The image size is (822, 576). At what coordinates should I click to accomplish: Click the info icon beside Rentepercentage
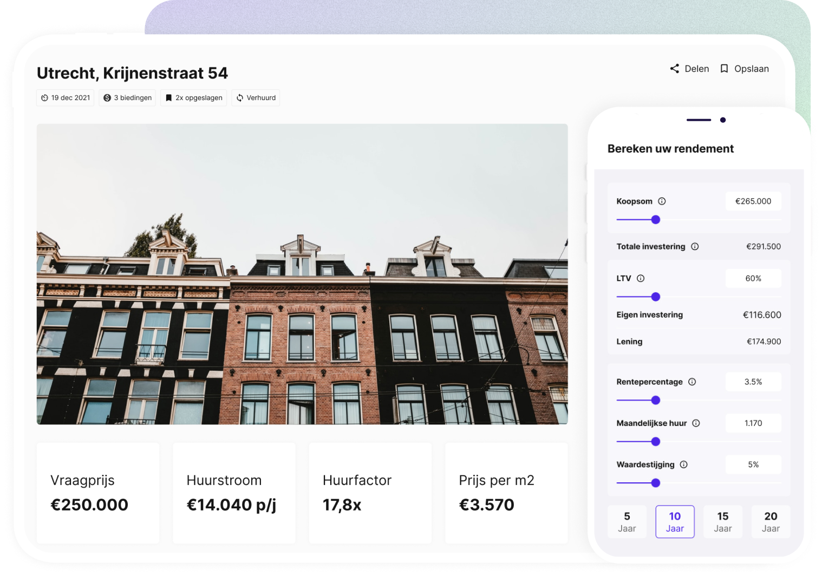click(692, 382)
